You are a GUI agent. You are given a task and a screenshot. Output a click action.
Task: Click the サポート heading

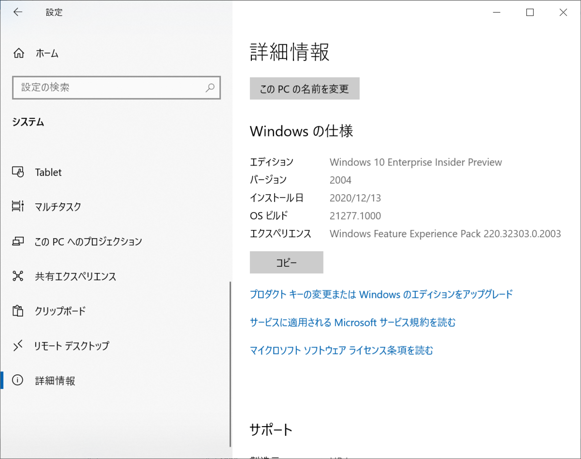[x=271, y=429]
